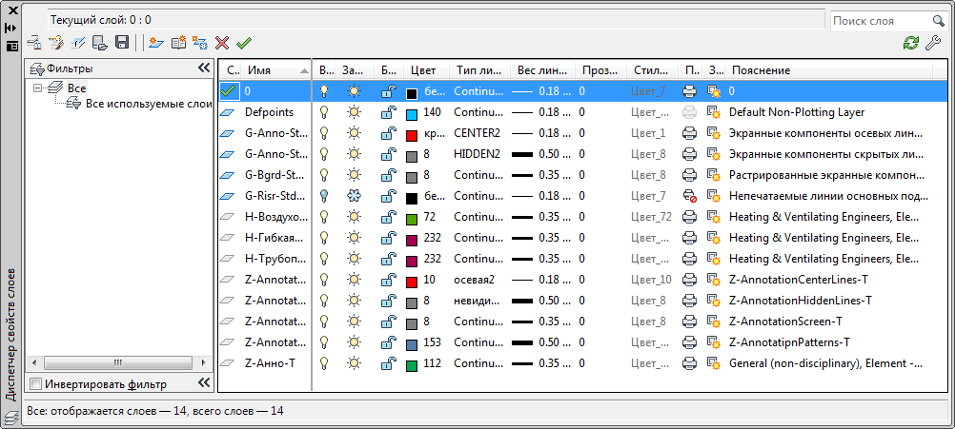The width and height of the screenshot is (955, 429).
Task: Change the color swatch numbered 153
Action: (x=412, y=345)
